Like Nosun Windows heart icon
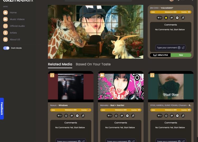The width and height of the screenshot is (198, 142). coord(59,116)
